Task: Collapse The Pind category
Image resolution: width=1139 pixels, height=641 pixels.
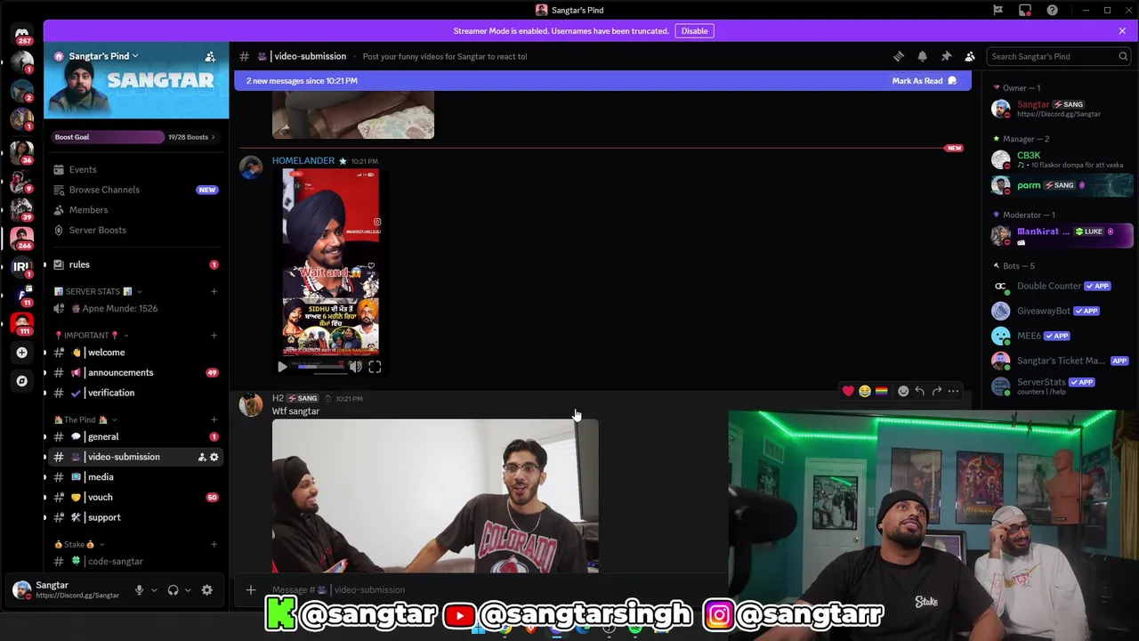Action: tap(85, 419)
